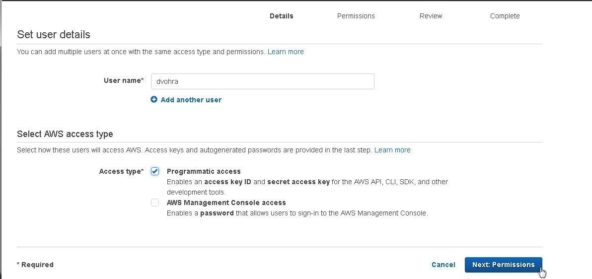This screenshot has width=592, height=279.
Task: Click the plus icon beside Add another user
Action: click(153, 100)
